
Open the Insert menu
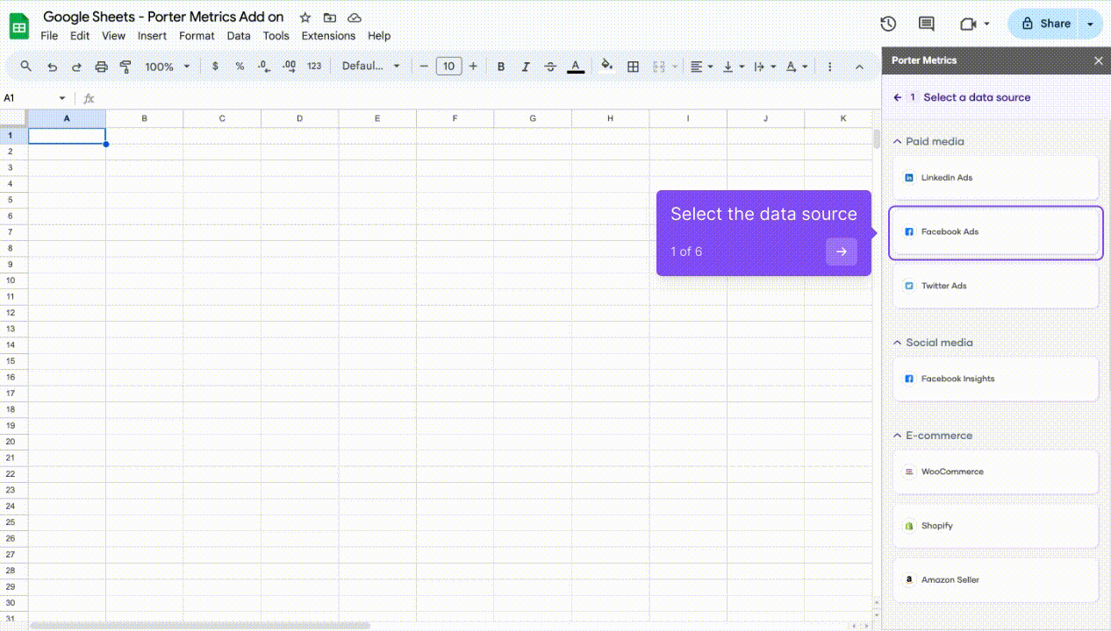pyautogui.click(x=152, y=36)
